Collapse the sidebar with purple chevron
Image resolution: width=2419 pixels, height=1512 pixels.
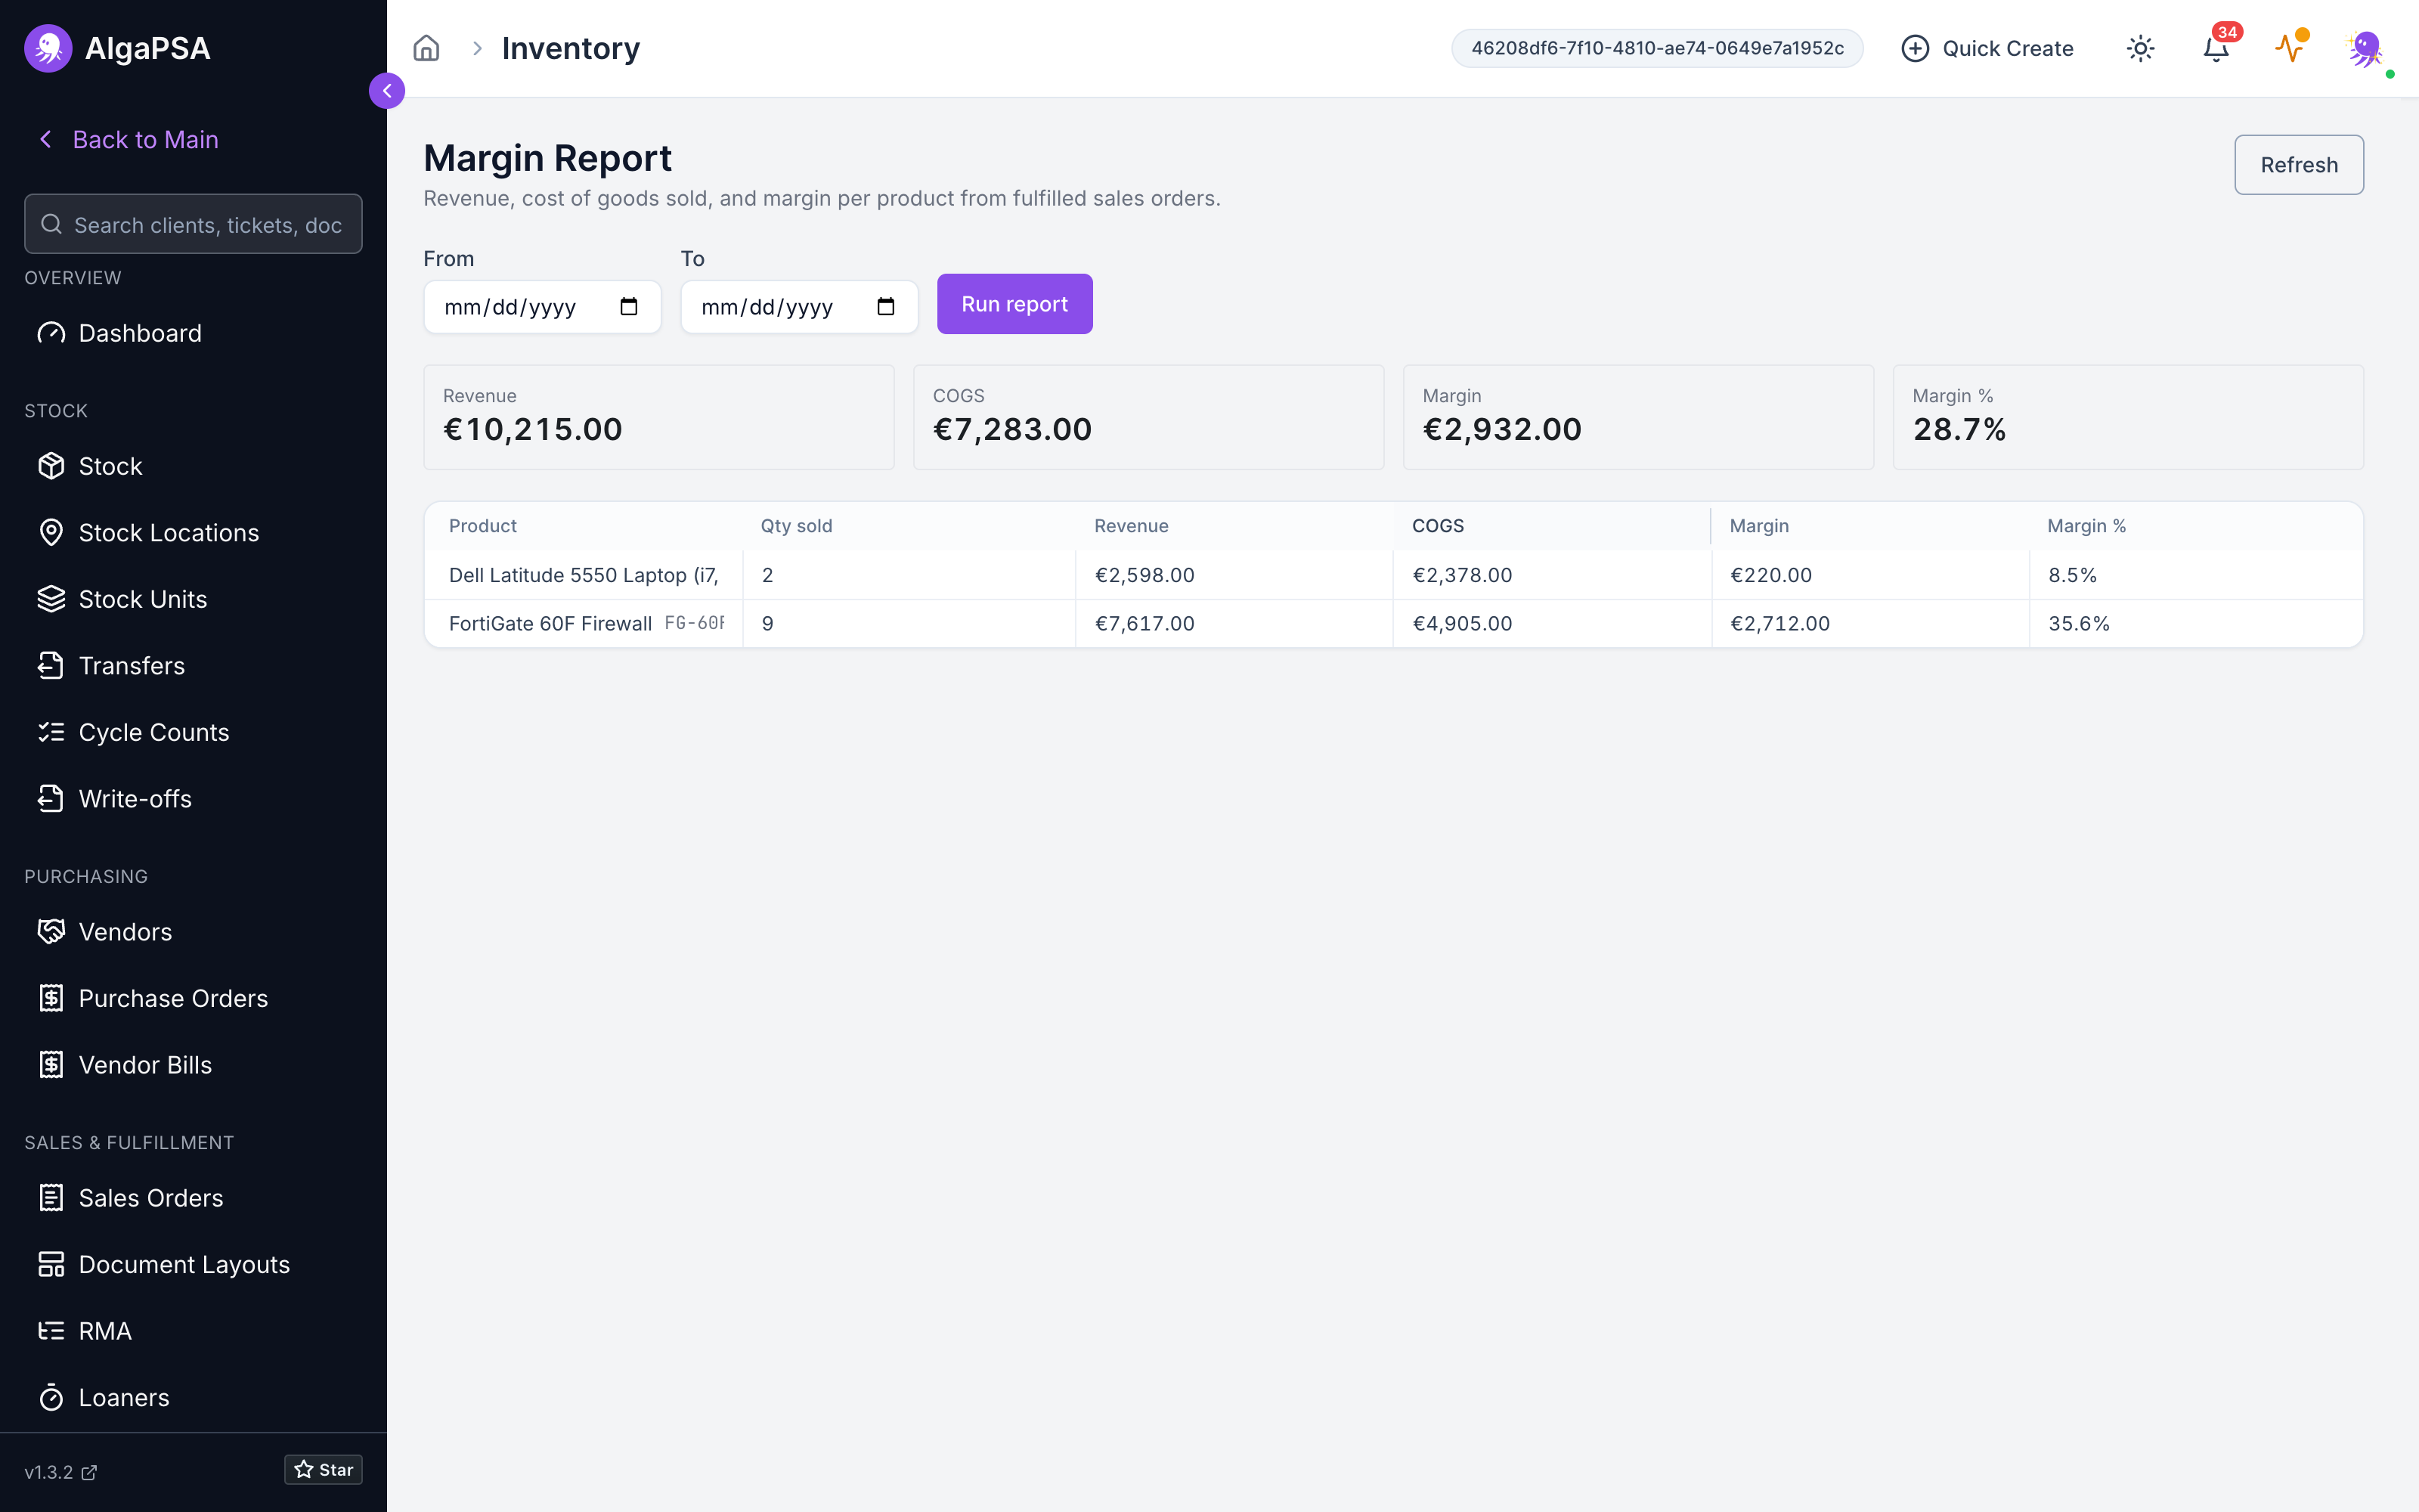tap(387, 91)
